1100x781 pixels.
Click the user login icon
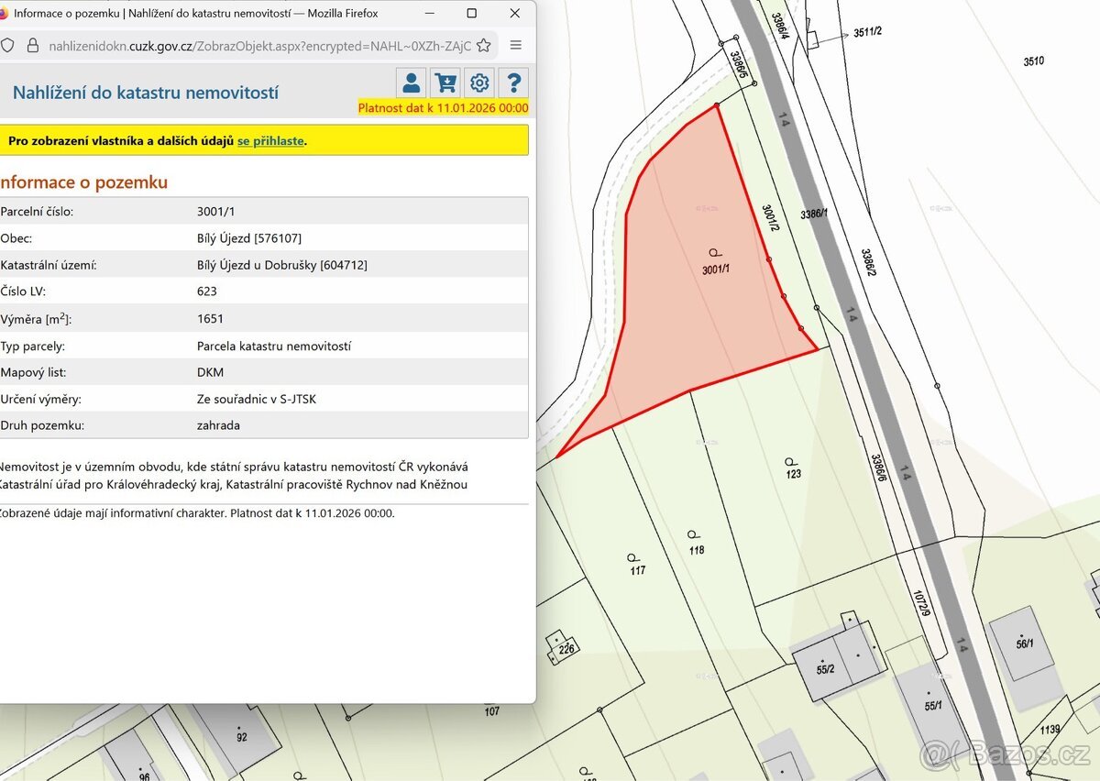(412, 82)
